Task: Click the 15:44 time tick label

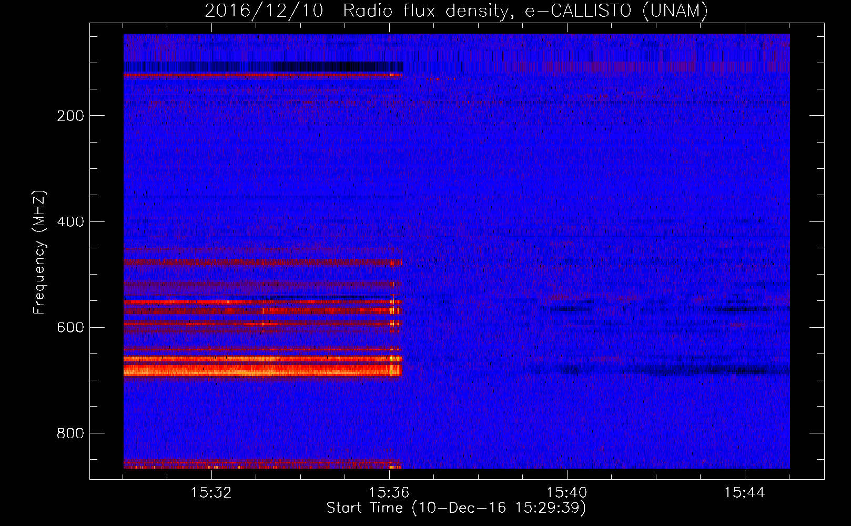Action: [745, 493]
